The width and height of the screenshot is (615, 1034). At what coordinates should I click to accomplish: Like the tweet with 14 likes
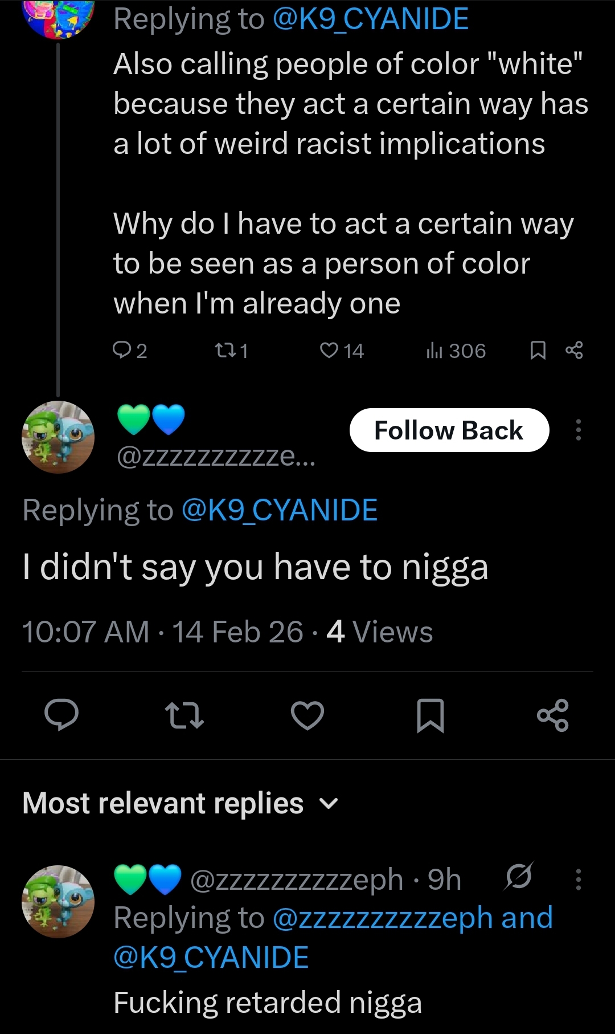[x=329, y=350]
